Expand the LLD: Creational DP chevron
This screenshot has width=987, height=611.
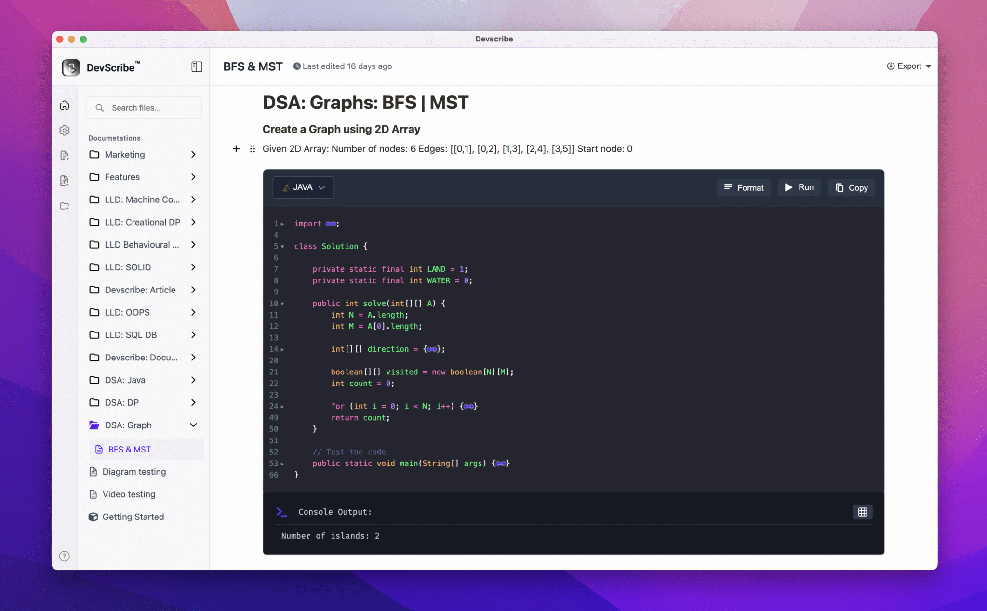[x=193, y=222]
